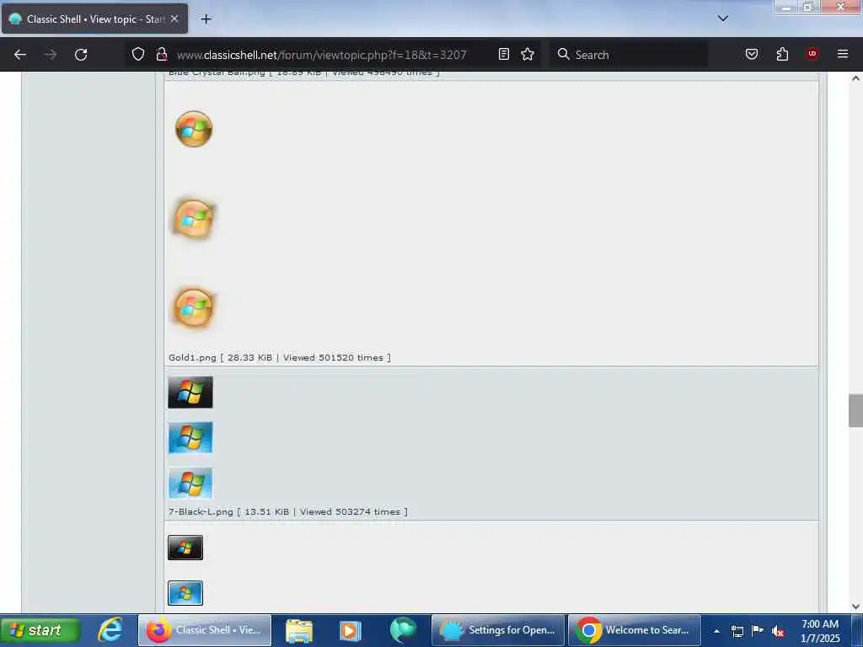The image size is (863, 647).
Task: Click the page vertical scrollbar thumb
Action: pos(855,410)
